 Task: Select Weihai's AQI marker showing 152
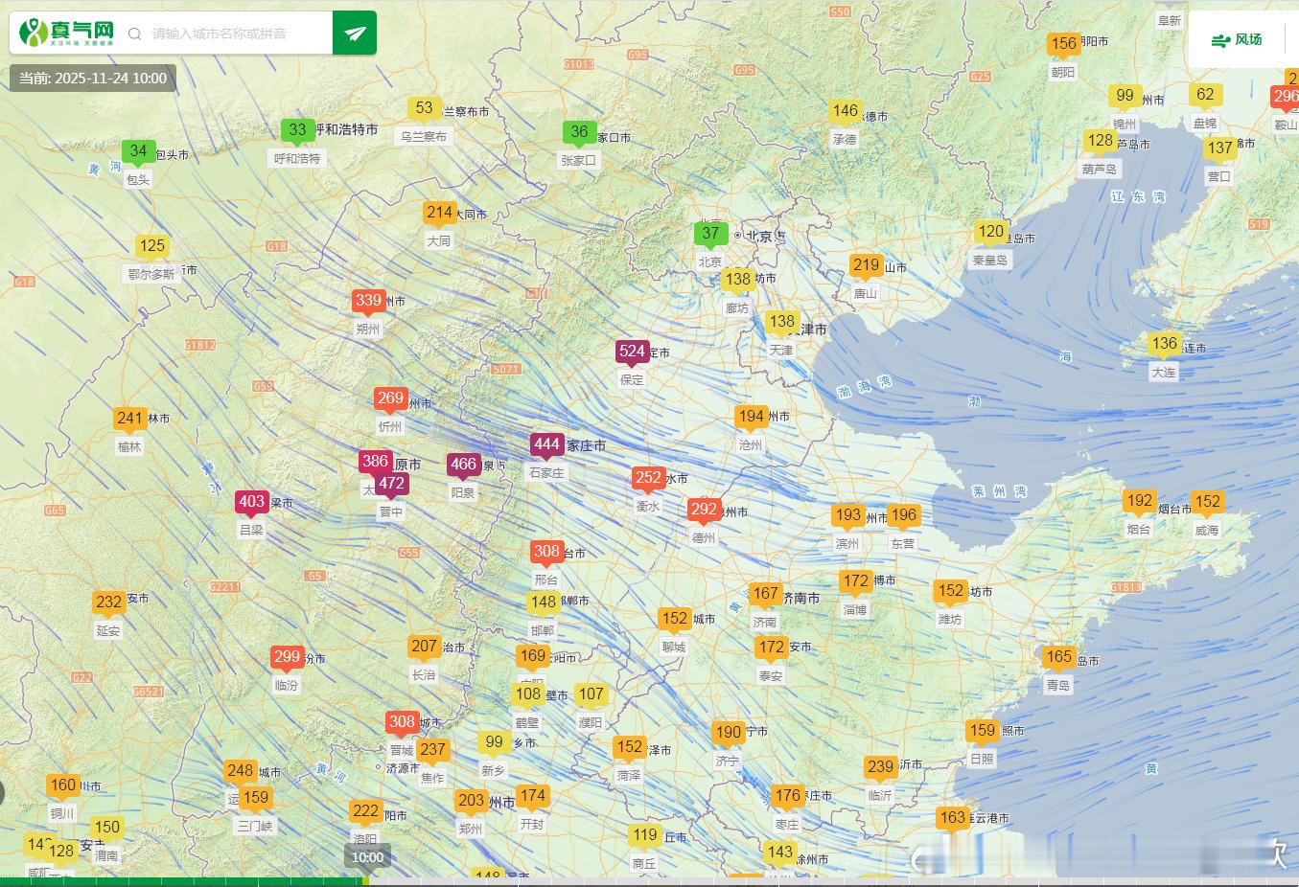point(1207,504)
